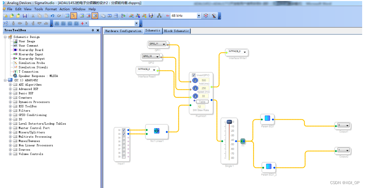Select Volume Controls in the tree
Image resolution: width=365 pixels, height=188 pixels.
click(x=31, y=154)
